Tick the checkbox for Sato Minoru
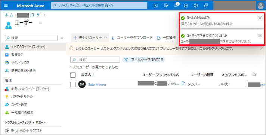 pyautogui.click(x=73, y=84)
